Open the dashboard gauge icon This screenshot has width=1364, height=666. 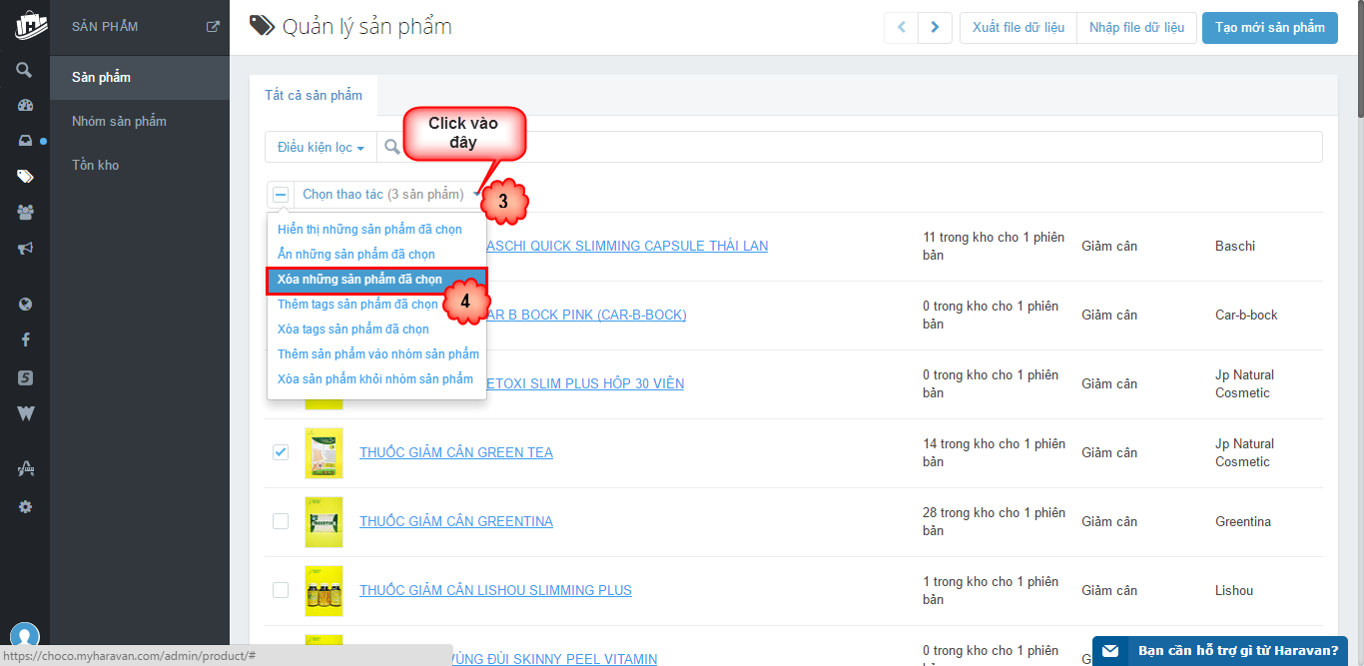25,106
